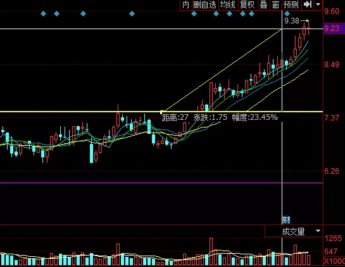
Task: Toggle the 均线 moving averages display
Action: (228, 4)
